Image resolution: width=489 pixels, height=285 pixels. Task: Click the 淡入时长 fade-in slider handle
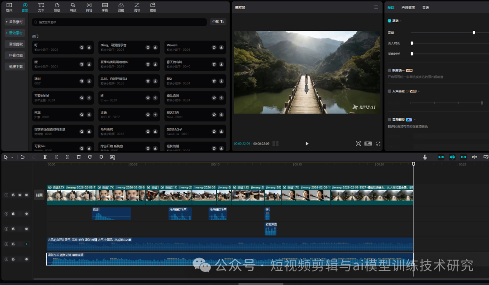pyautogui.click(x=412, y=43)
